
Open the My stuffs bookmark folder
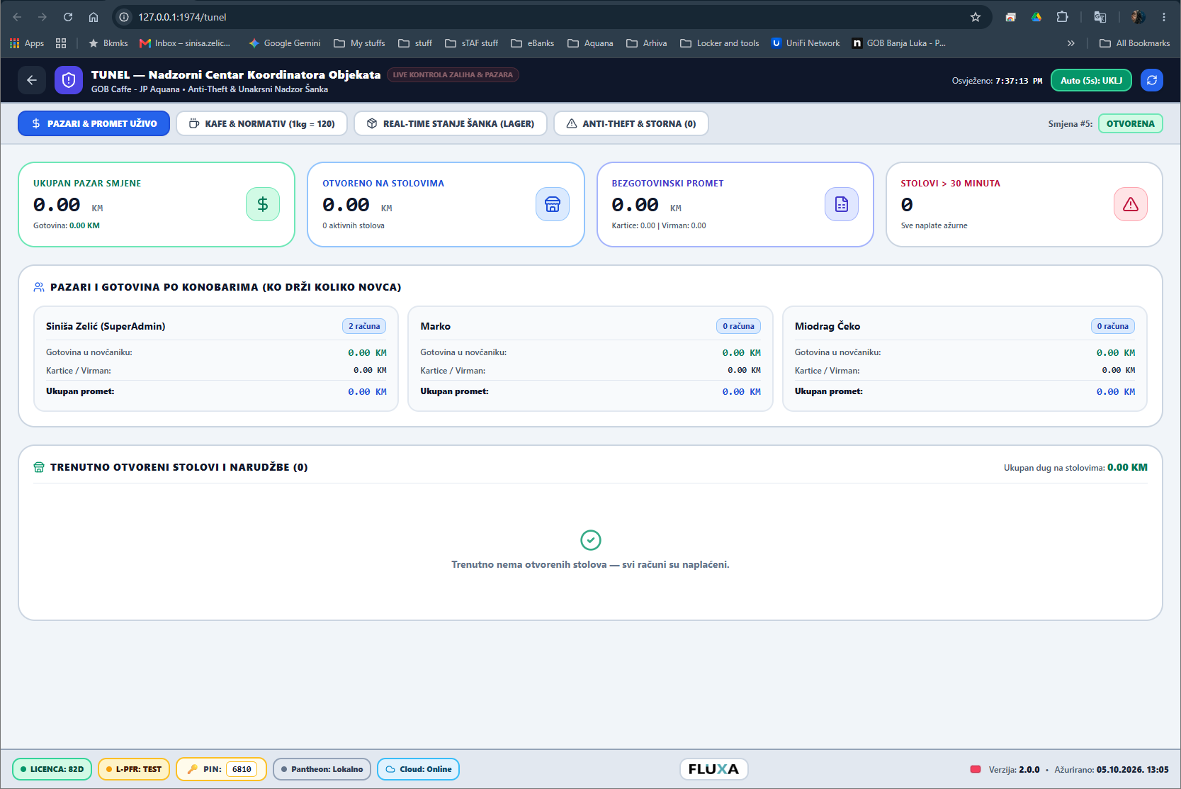[x=359, y=43]
